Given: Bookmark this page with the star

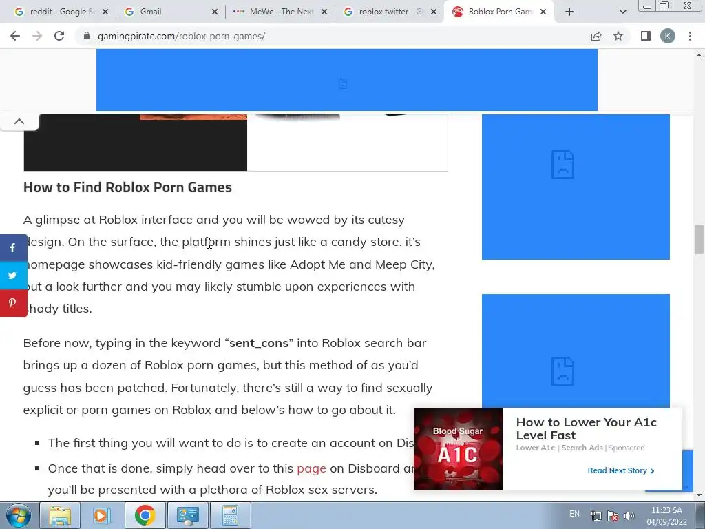Looking at the screenshot, I should point(618,36).
